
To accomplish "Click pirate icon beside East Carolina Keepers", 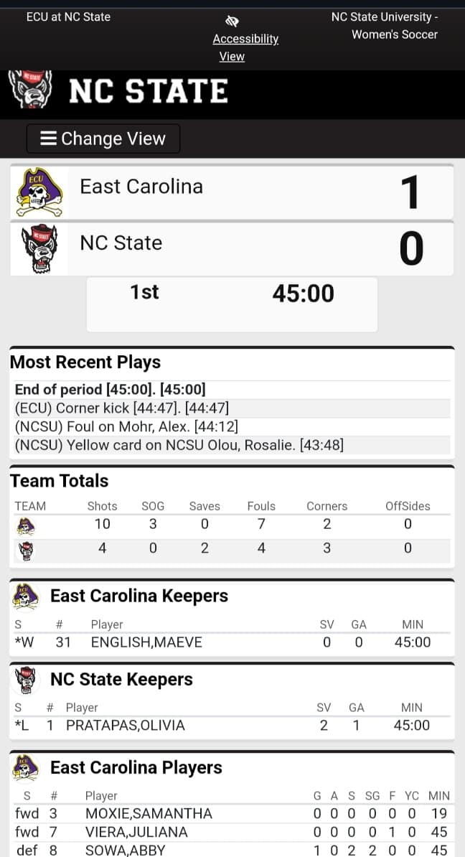I will pos(26,596).
